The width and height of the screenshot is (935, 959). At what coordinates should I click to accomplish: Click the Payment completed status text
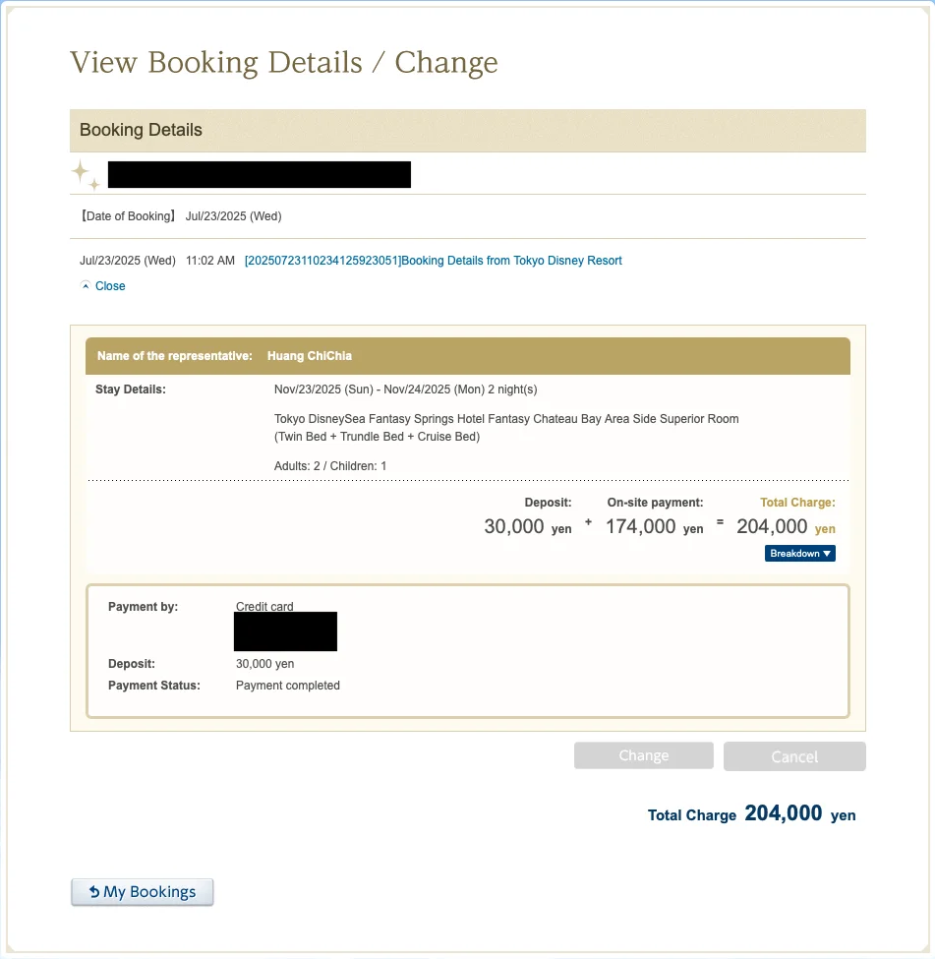tap(288, 686)
